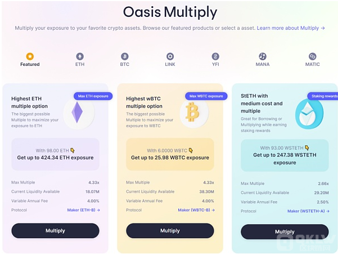The width and height of the screenshot is (338, 254).
Task: Switch to the MATIC tab label
Action: click(x=313, y=64)
